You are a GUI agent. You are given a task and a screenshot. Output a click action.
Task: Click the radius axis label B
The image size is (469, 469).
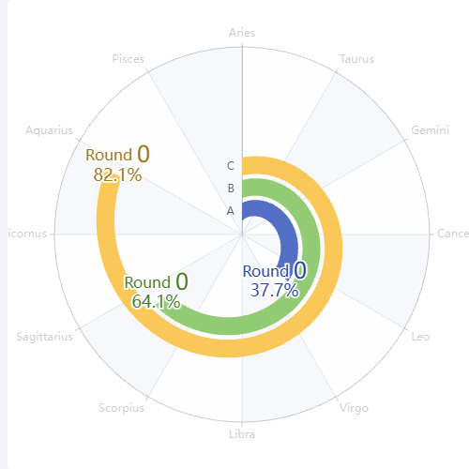[231, 189]
